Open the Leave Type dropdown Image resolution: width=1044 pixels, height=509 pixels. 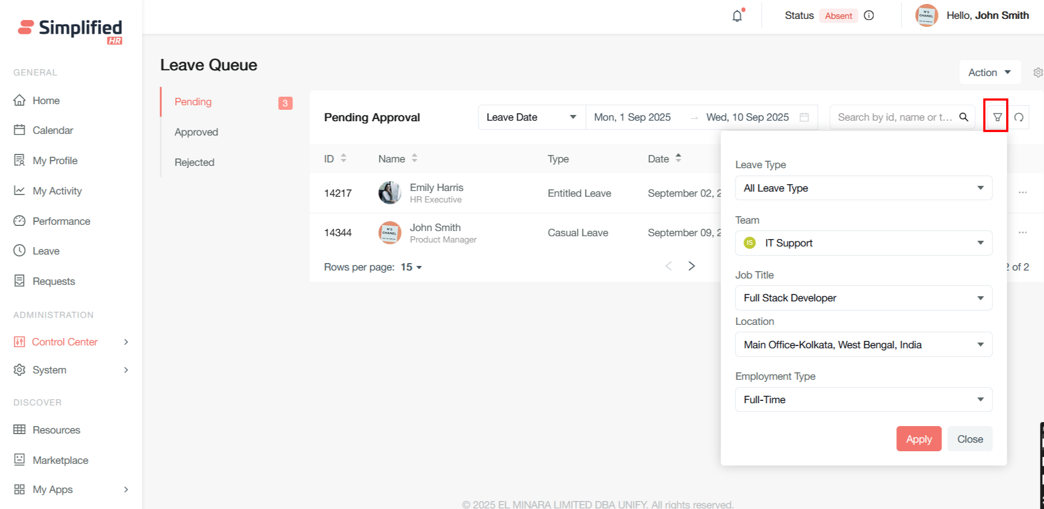coord(863,188)
